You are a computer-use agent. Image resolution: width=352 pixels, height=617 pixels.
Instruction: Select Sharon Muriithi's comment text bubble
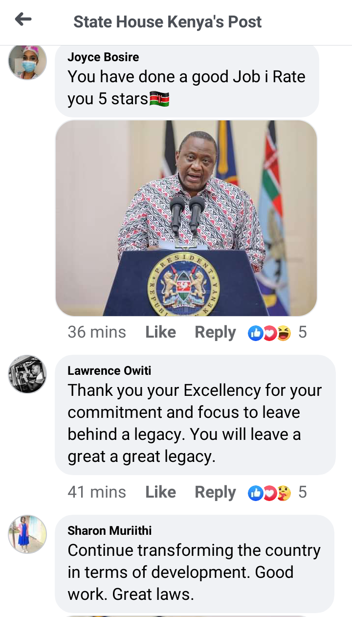(x=195, y=564)
